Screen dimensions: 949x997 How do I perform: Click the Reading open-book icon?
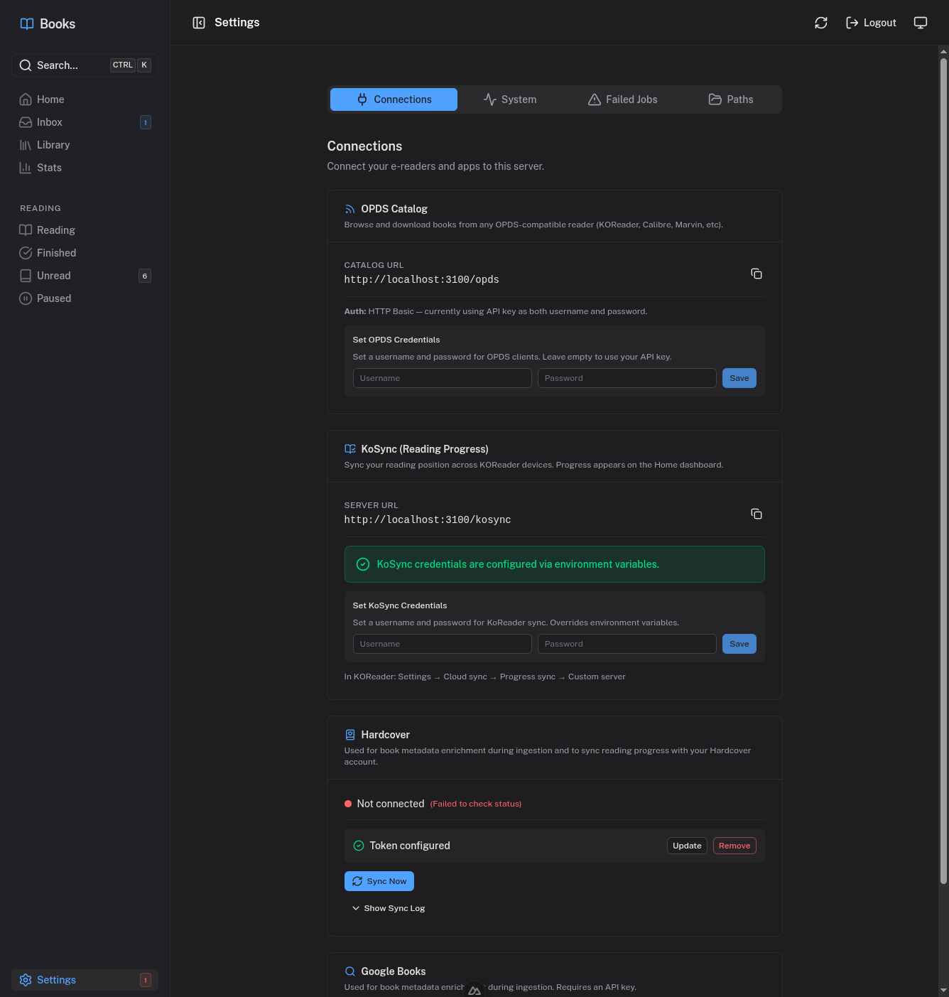pos(26,230)
